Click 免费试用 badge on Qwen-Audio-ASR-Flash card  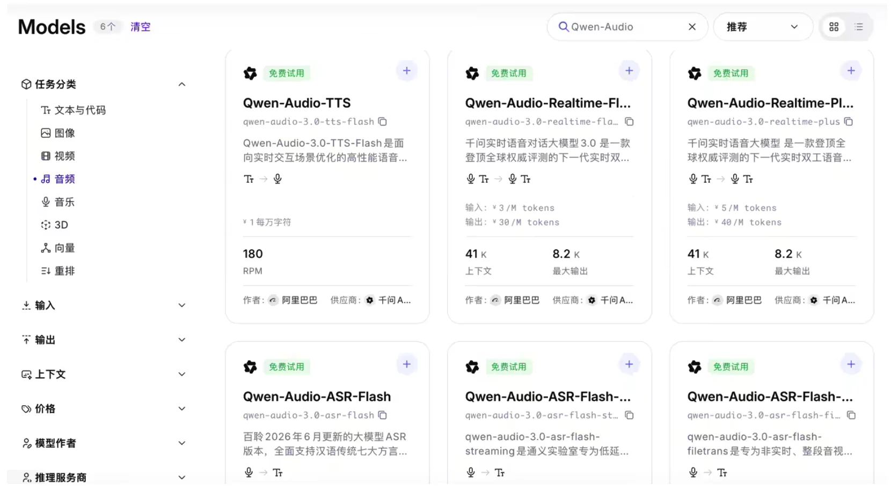287,367
